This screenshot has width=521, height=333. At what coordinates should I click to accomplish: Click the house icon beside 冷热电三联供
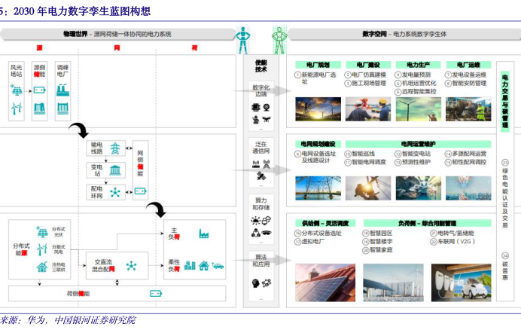pyautogui.click(x=42, y=267)
